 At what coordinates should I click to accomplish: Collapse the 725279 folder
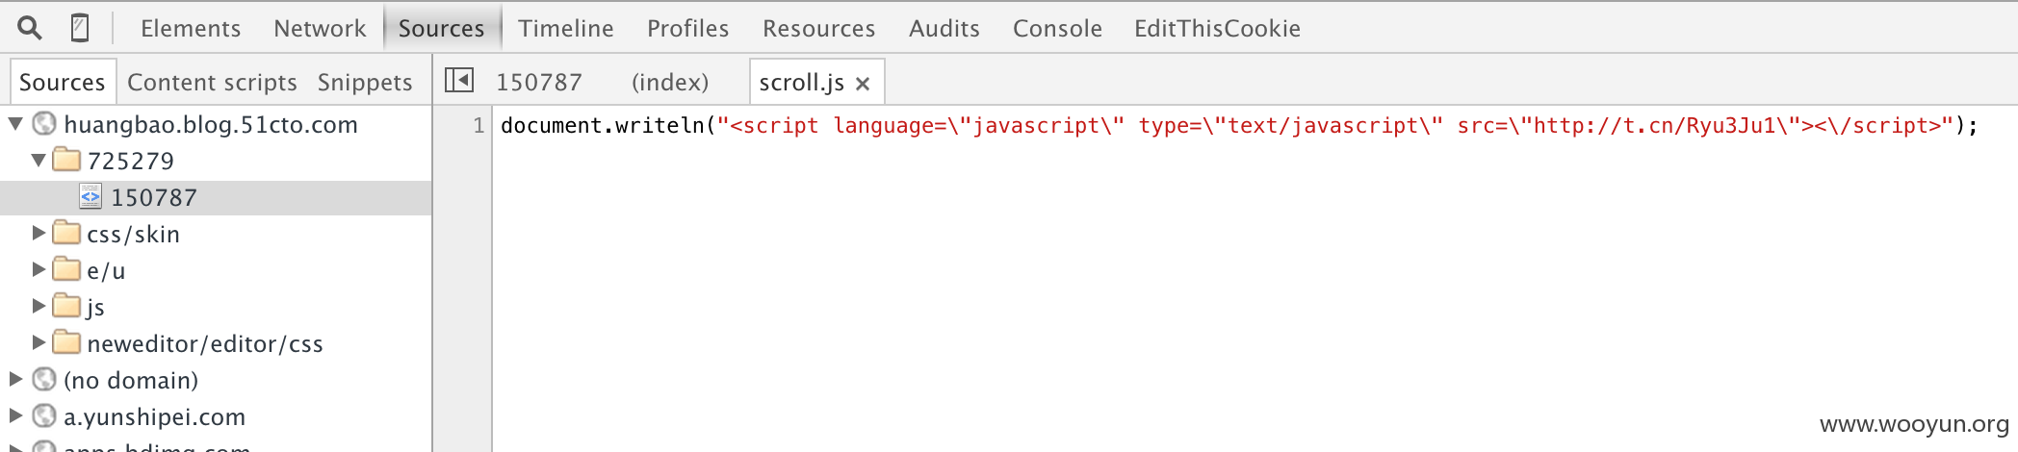[39, 161]
